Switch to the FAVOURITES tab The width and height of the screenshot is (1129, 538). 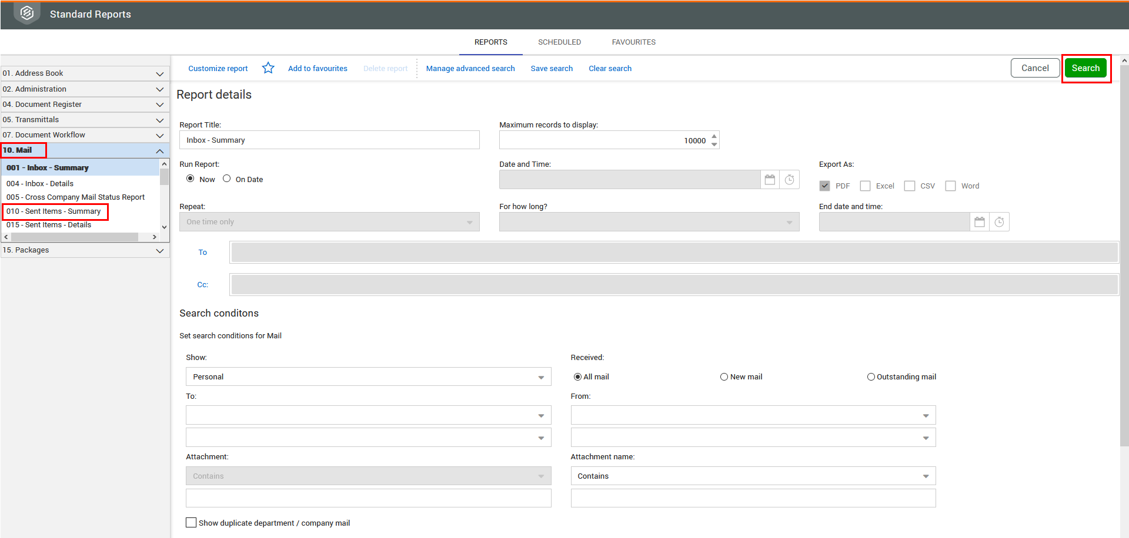click(634, 42)
